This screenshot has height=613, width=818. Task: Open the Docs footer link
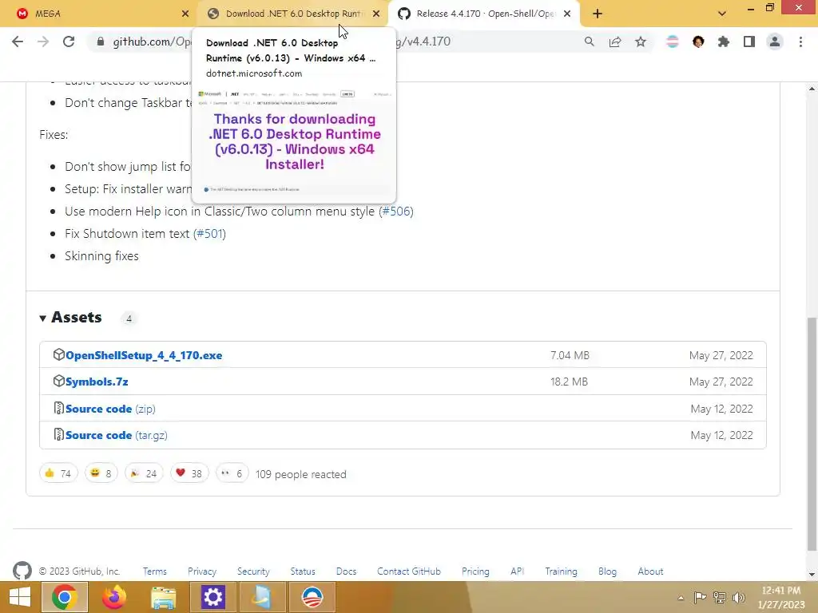point(347,571)
